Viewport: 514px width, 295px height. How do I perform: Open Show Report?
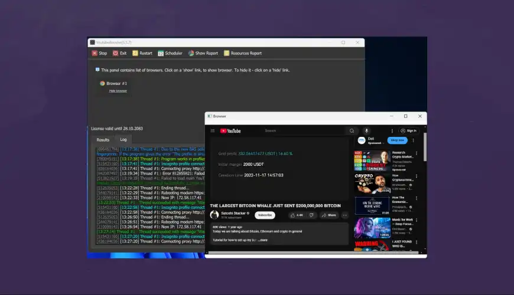pos(203,53)
